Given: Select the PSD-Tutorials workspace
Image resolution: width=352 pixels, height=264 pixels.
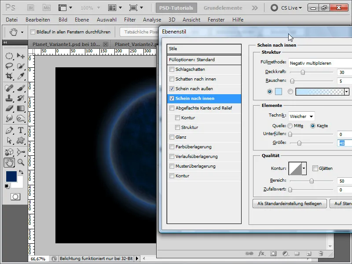Looking at the screenshot, I should coord(176,8).
